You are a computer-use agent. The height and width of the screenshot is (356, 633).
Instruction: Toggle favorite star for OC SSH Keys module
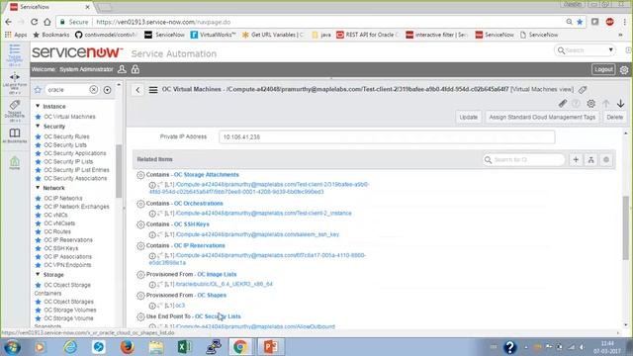[39, 248]
